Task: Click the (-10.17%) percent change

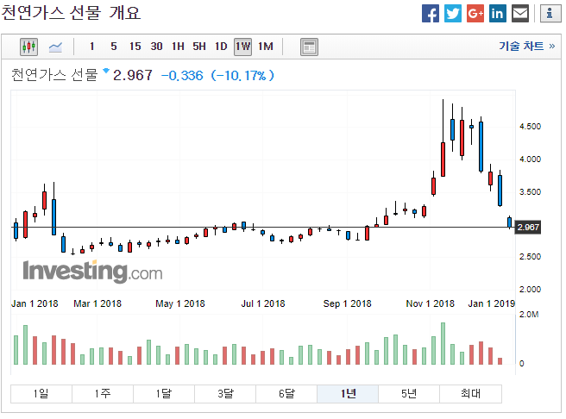Action: pos(242,75)
